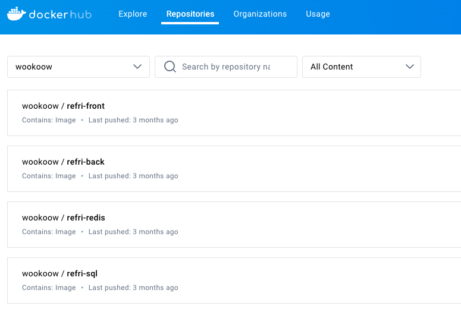
Task: Go to the Organizations tab
Action: [260, 14]
